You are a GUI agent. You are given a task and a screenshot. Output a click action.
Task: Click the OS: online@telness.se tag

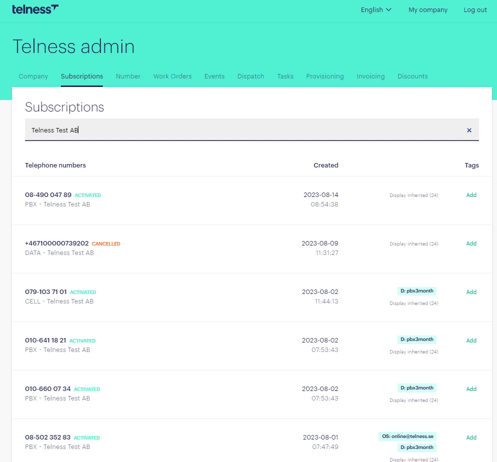click(408, 436)
